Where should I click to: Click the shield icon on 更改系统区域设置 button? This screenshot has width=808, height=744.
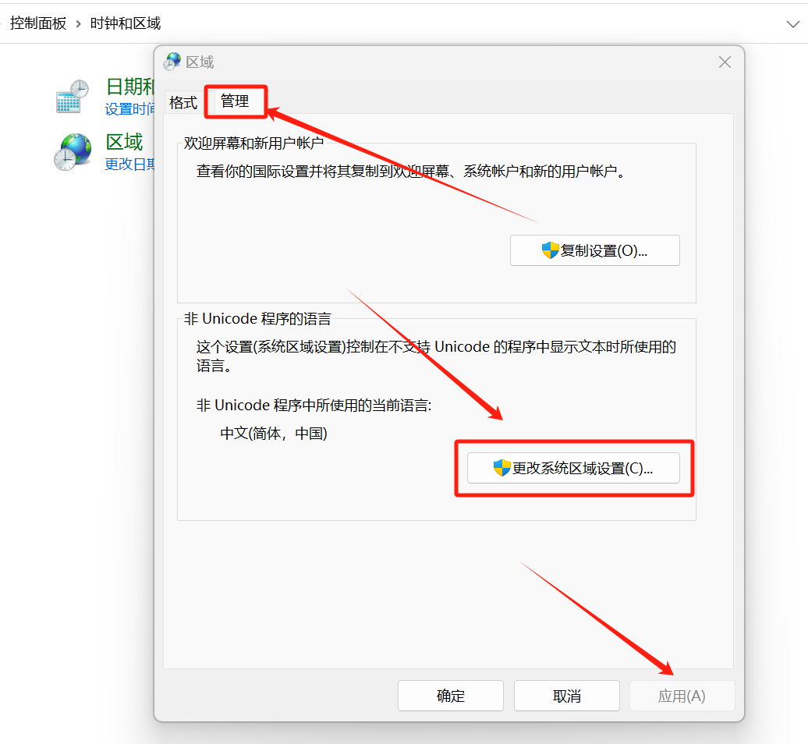point(502,468)
